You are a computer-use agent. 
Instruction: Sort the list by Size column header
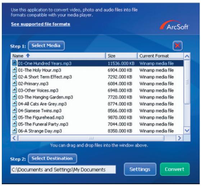tap(121, 56)
